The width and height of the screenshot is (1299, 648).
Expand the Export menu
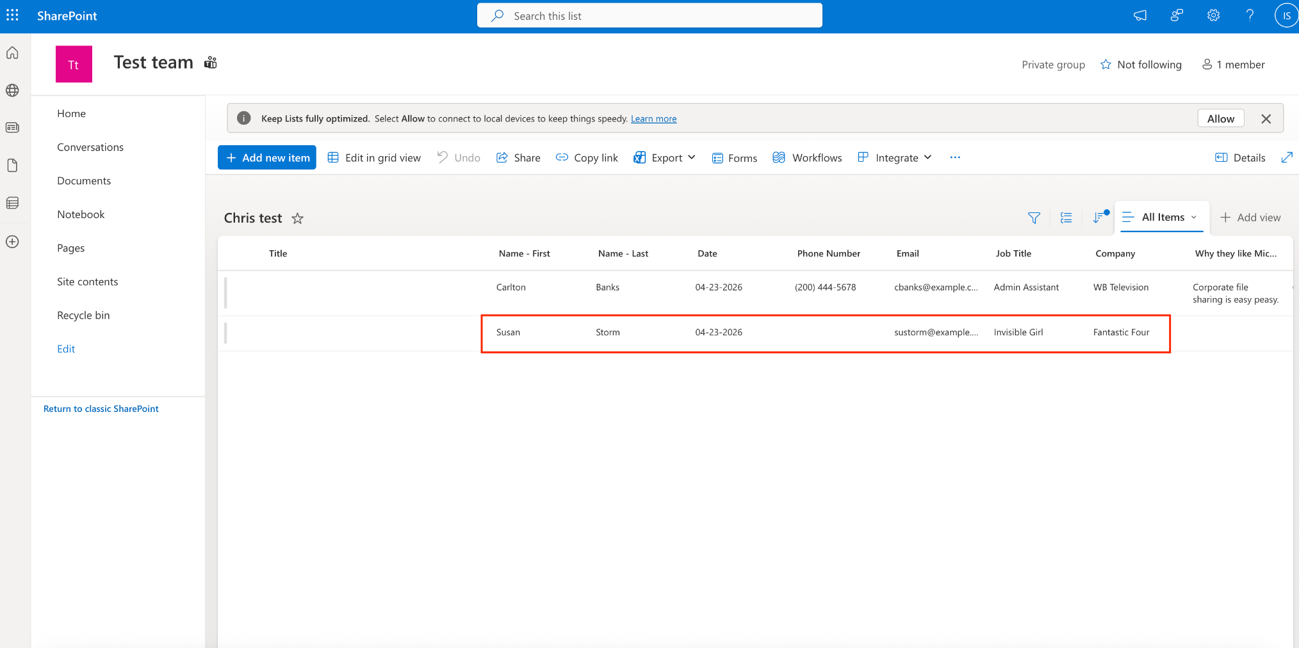coord(664,157)
